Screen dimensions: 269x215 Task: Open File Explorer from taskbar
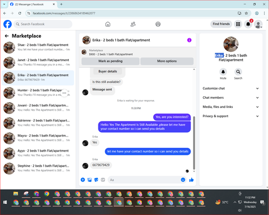pos(16,193)
